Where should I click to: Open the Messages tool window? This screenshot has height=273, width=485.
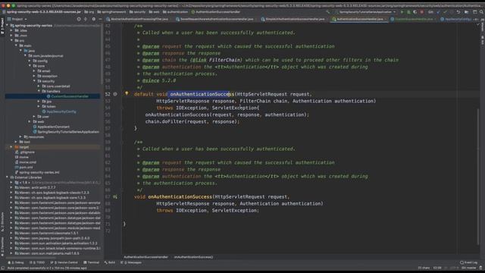(131, 262)
